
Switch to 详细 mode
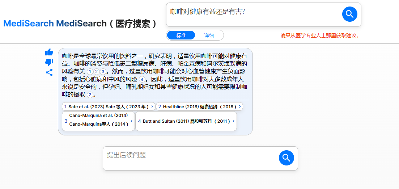pyautogui.click(x=209, y=35)
